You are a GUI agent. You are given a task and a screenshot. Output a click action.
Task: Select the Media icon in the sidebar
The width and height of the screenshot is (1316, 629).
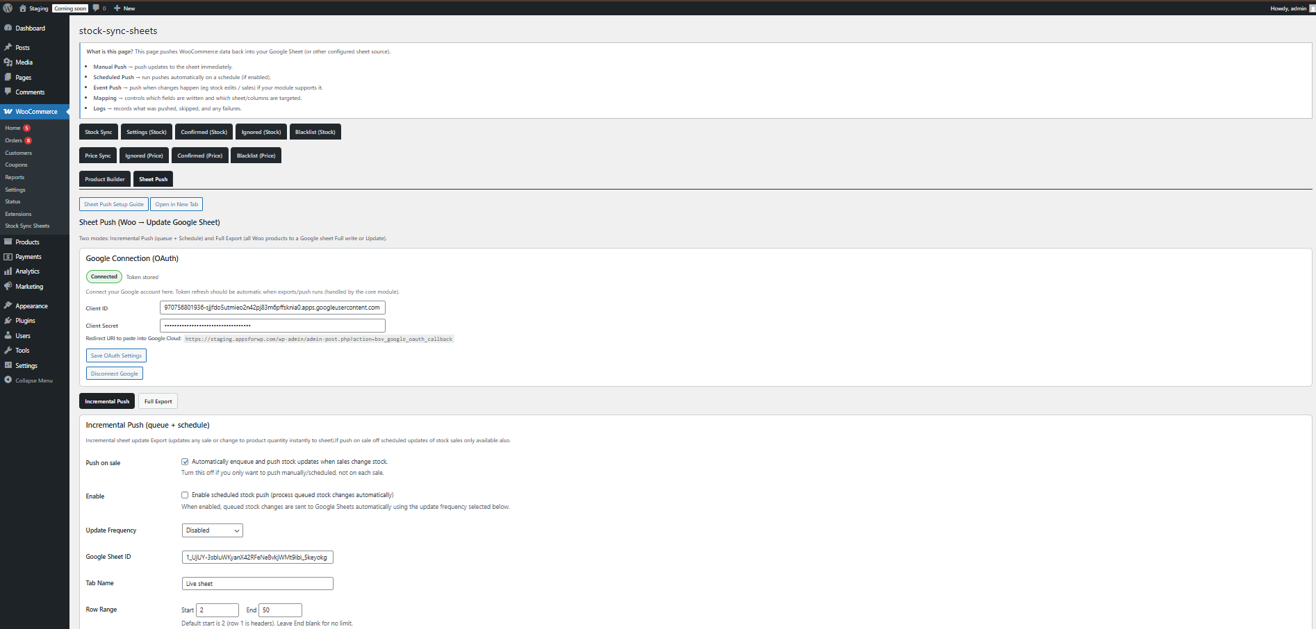click(x=9, y=62)
